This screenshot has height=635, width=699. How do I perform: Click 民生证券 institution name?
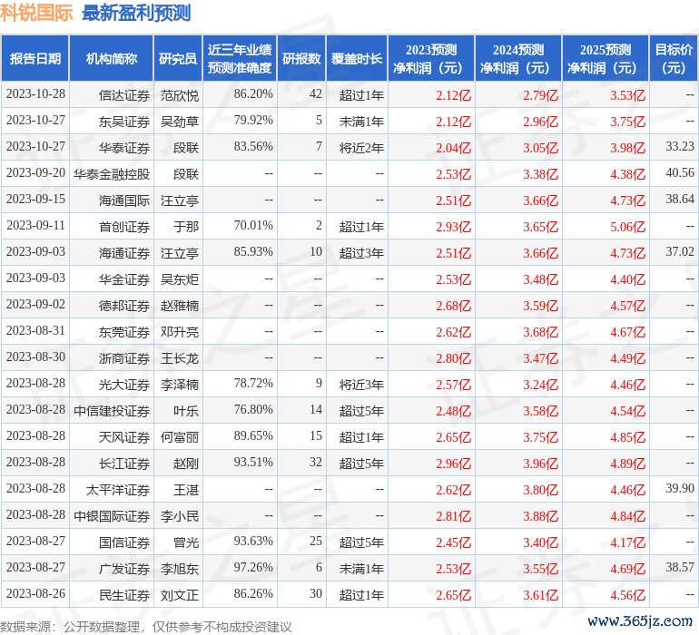point(124,594)
